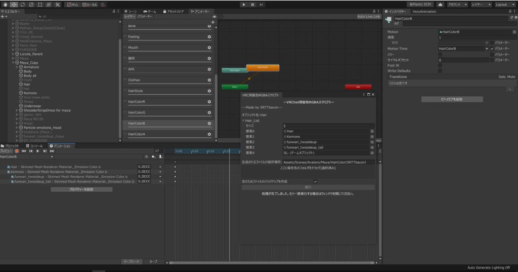The image size is (518, 272).
Task: Open Account dropdown in top bar
Action: pyautogui.click(x=457, y=5)
